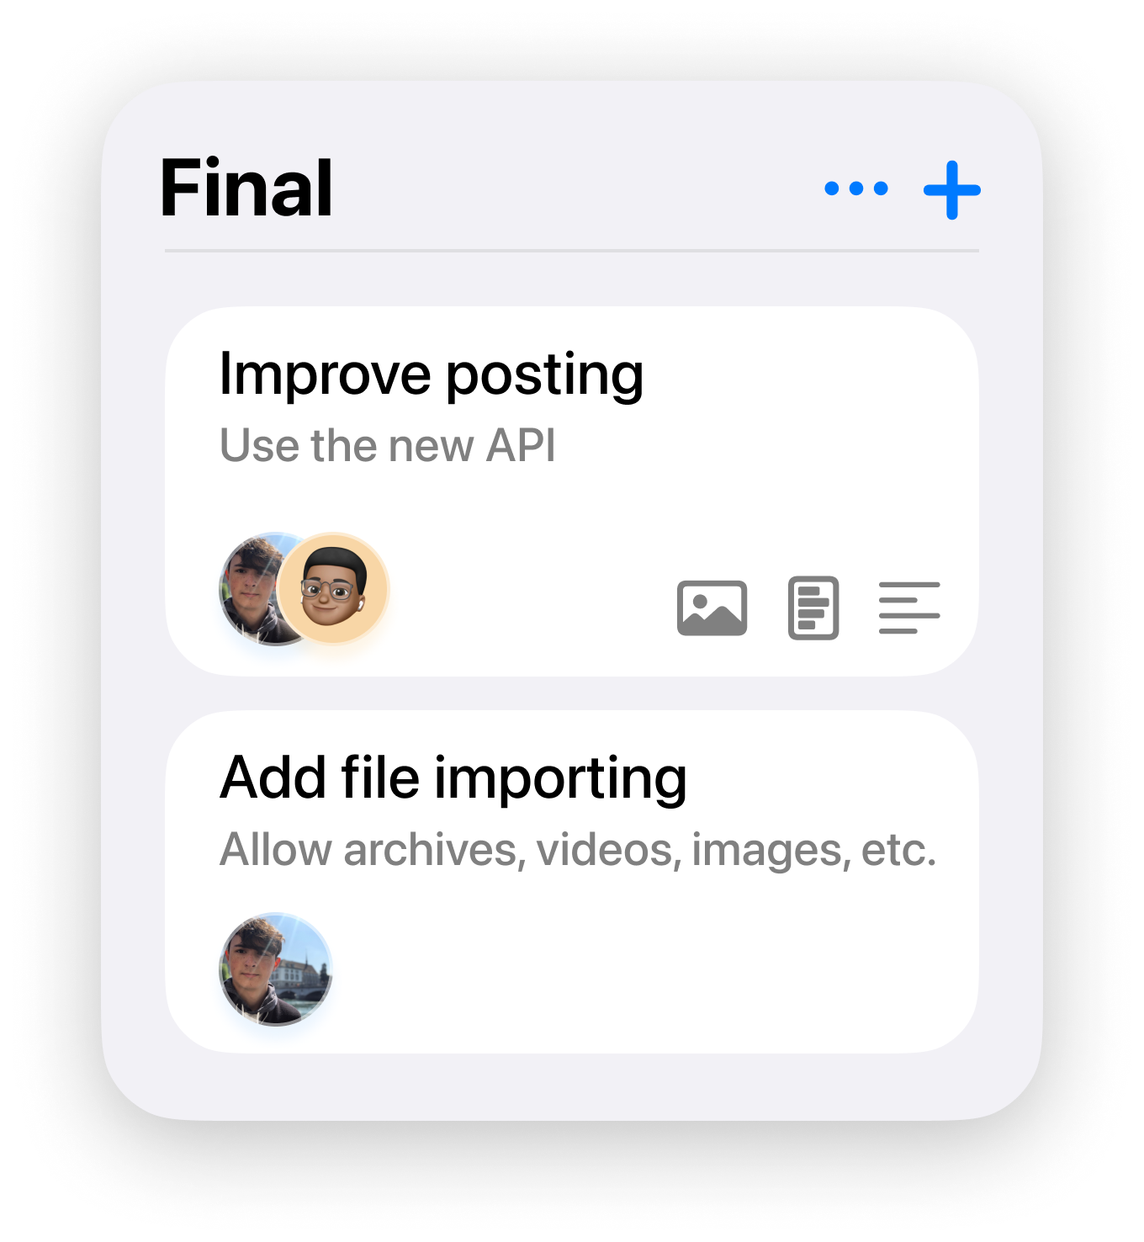Select the 'Allow archives, videos, images, etc.' text
This screenshot has height=1242, width=1144.
(578, 849)
